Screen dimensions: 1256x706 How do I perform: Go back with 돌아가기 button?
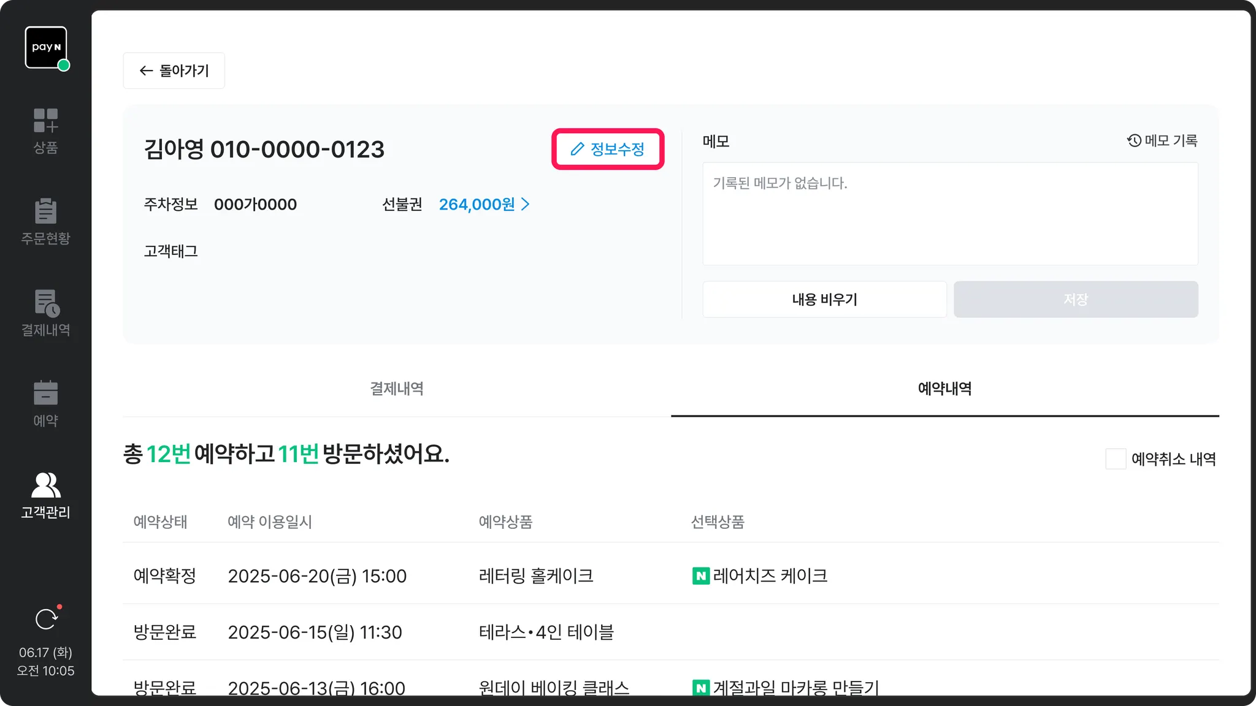[x=174, y=70]
